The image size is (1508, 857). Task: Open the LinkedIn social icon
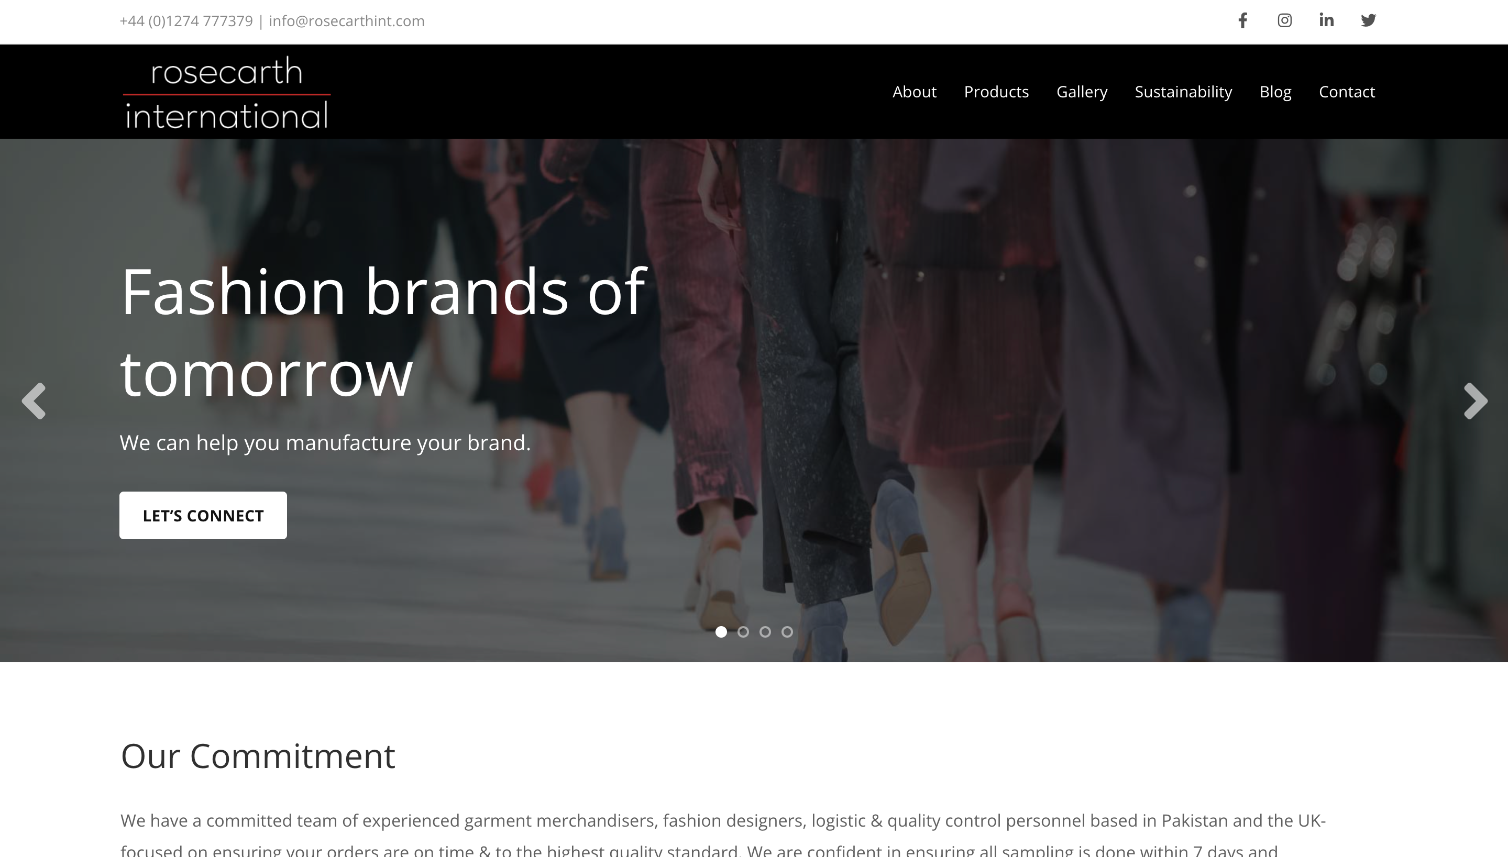[x=1326, y=20]
